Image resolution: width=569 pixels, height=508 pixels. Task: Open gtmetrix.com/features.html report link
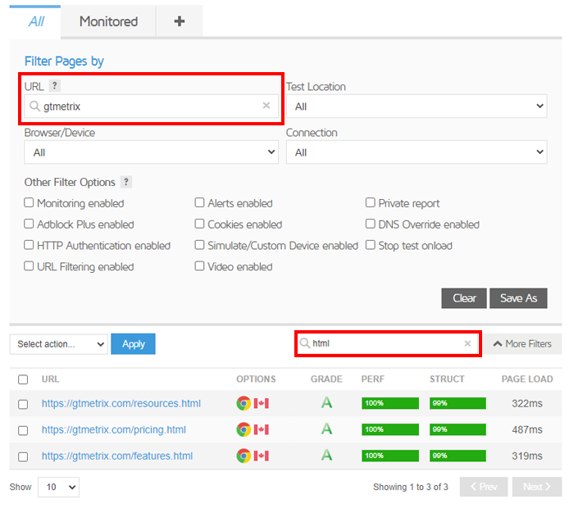(x=117, y=456)
